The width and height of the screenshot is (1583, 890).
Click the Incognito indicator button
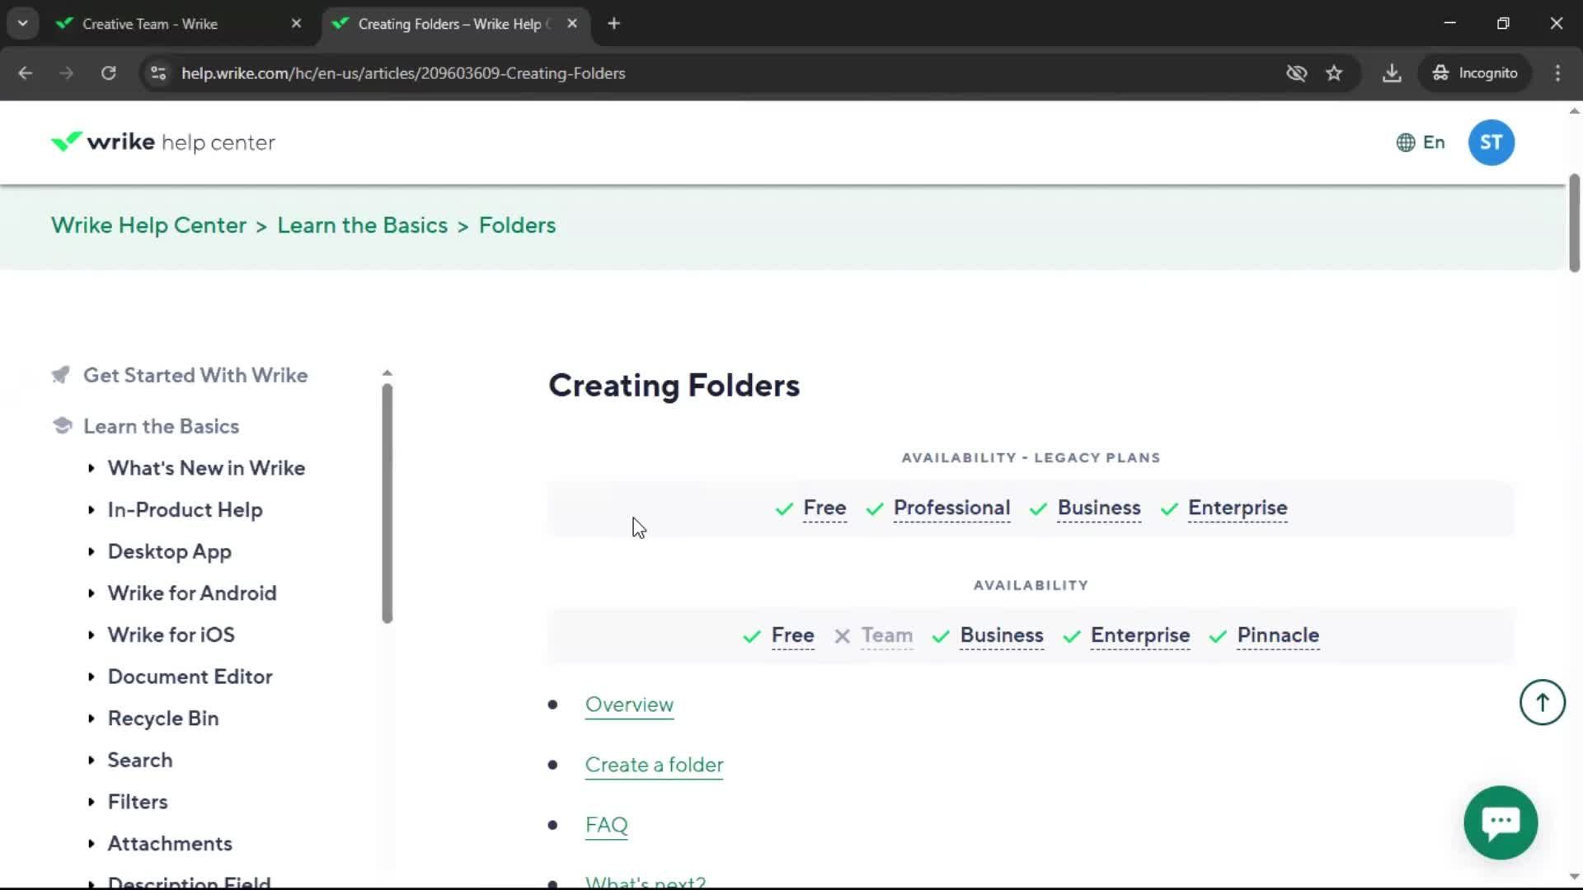point(1474,73)
